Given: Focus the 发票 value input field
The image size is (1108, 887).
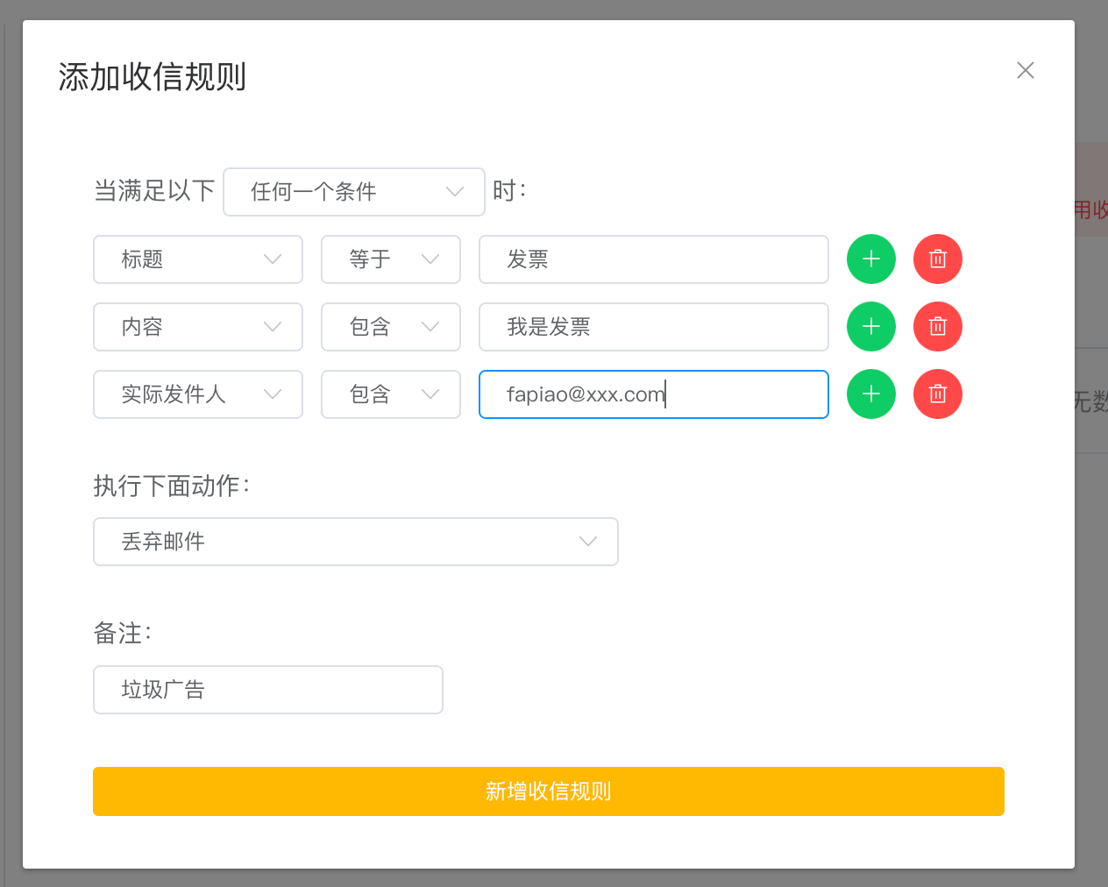Looking at the screenshot, I should [654, 259].
